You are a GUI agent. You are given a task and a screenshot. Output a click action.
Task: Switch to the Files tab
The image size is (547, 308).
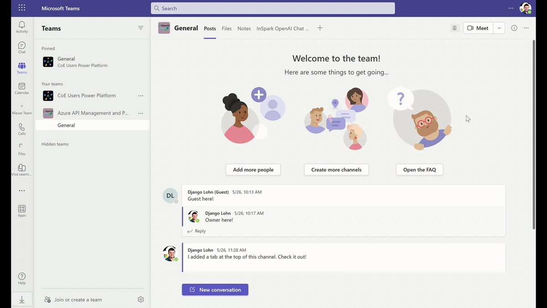coord(227,28)
